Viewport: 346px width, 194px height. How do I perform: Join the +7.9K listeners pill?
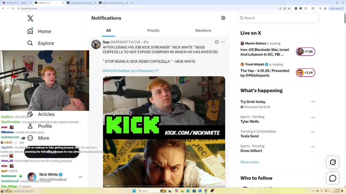[x=306, y=51]
